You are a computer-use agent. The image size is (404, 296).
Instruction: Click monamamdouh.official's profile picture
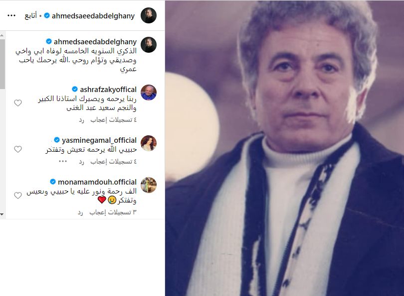(x=149, y=185)
